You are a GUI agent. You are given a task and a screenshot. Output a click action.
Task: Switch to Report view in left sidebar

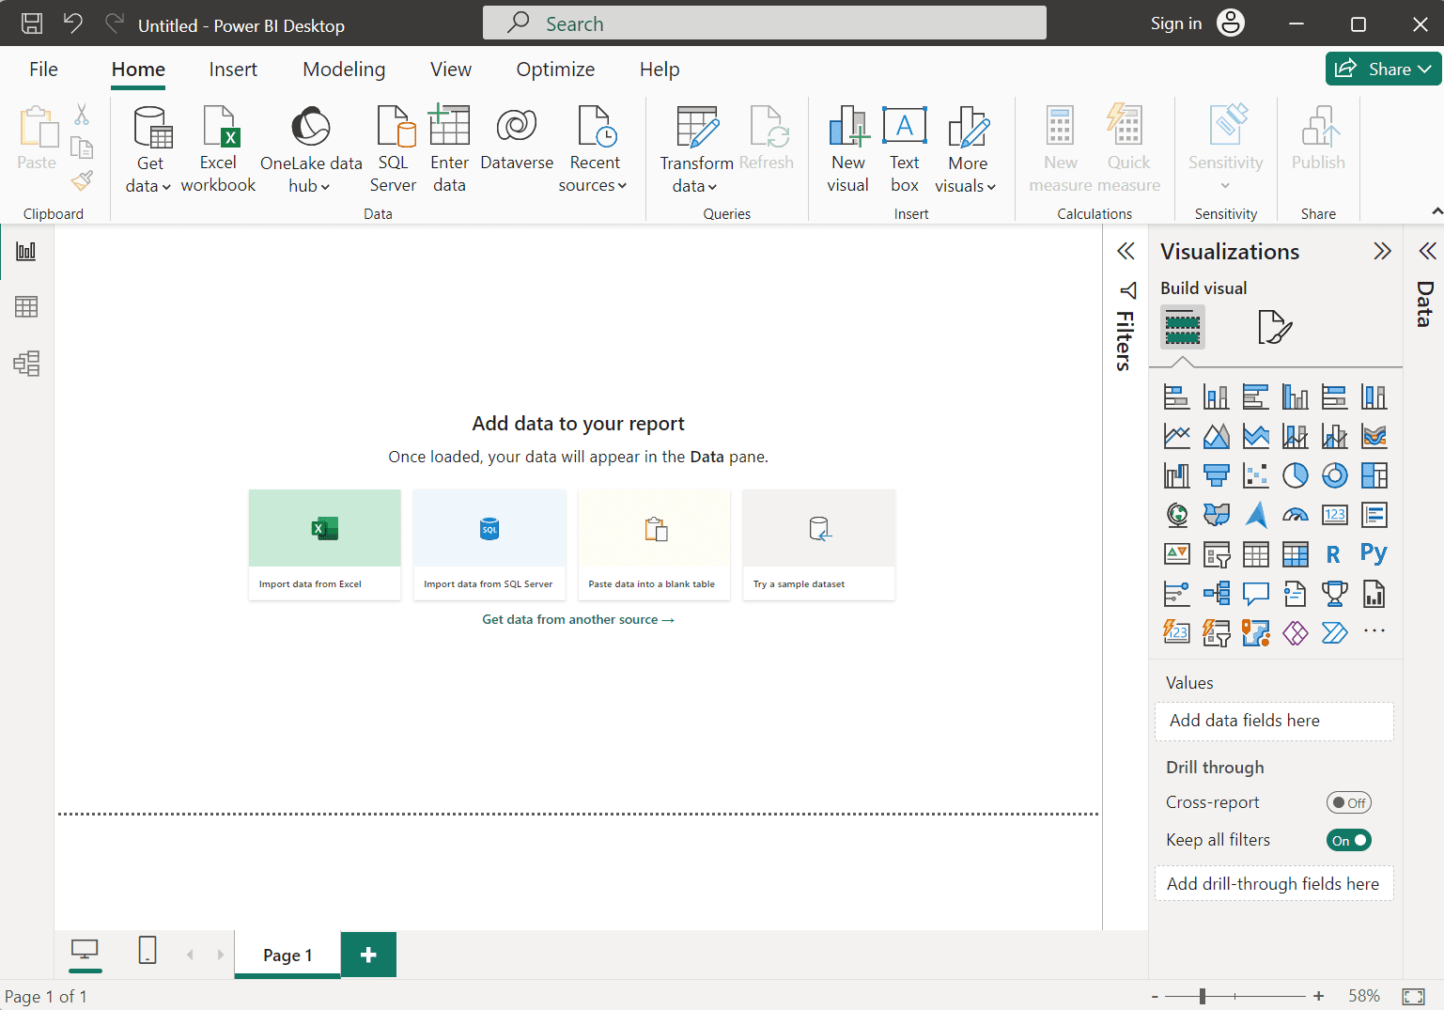[26, 251]
